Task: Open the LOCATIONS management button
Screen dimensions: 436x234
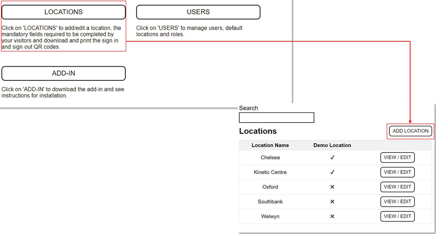Action: [63, 12]
